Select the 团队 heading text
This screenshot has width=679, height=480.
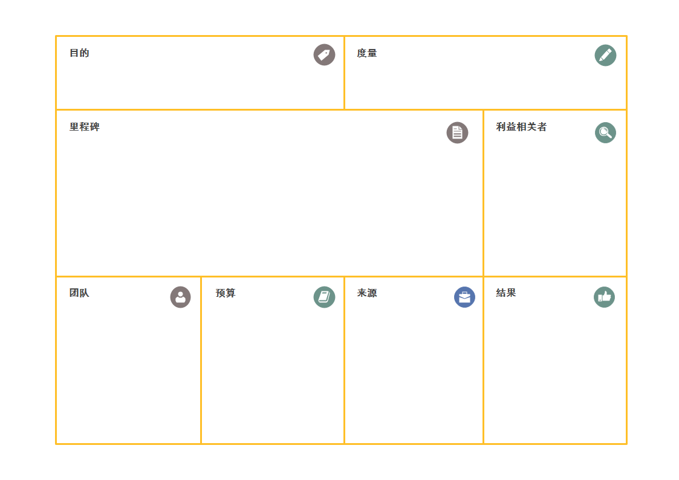tap(79, 293)
